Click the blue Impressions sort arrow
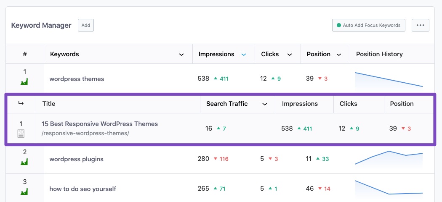Screen dimensions: 442x202 tap(244, 55)
